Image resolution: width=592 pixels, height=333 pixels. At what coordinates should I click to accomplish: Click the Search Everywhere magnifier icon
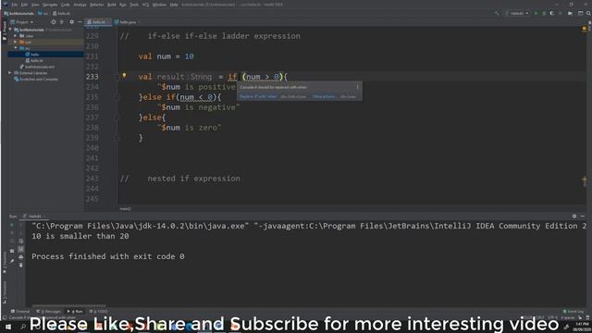588,13
